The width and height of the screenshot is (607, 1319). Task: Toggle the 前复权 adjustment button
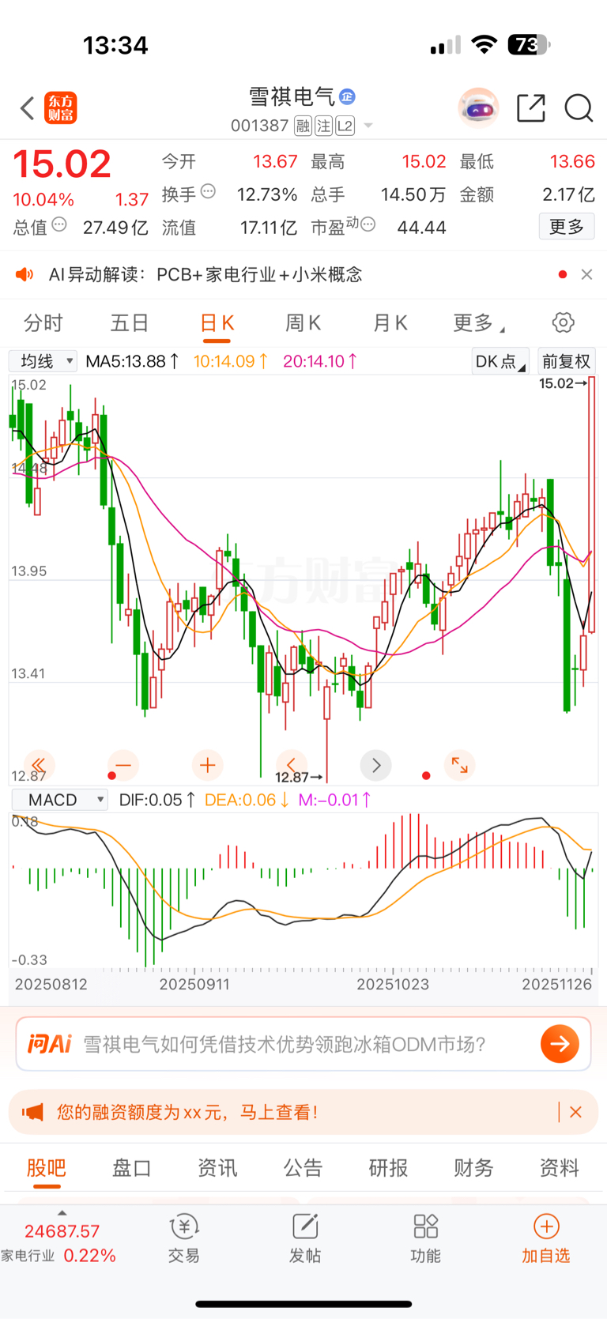(x=567, y=361)
